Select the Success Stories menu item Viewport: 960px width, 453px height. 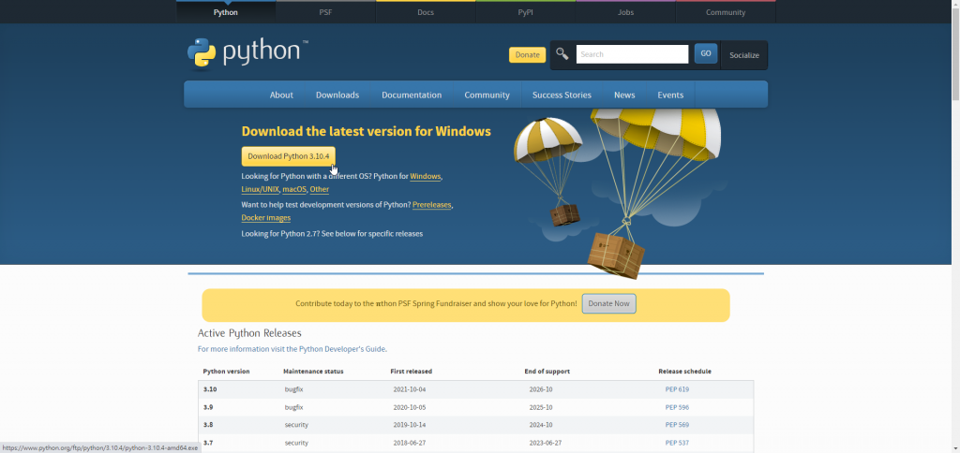tap(562, 95)
